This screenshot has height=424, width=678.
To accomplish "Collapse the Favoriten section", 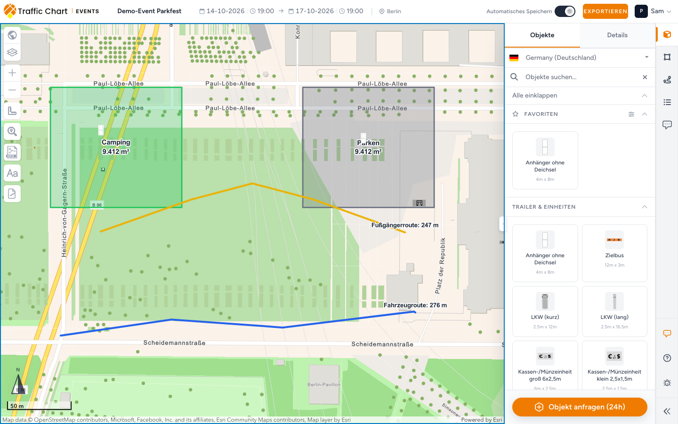I will click(x=645, y=114).
